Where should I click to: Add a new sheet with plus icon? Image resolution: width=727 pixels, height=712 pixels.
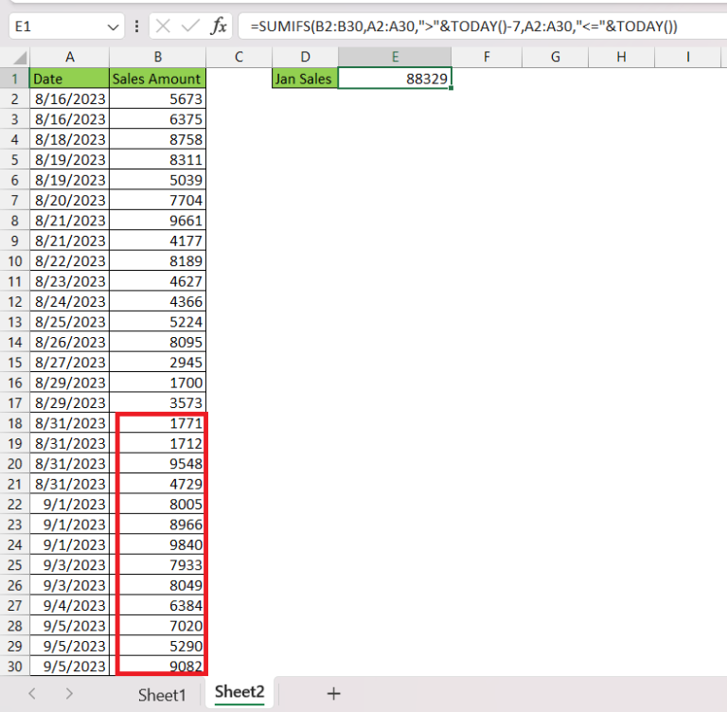(333, 693)
